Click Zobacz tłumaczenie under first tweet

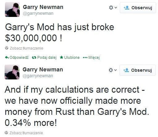27,48
